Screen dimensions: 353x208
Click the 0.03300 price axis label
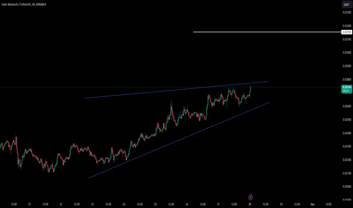point(347,12)
